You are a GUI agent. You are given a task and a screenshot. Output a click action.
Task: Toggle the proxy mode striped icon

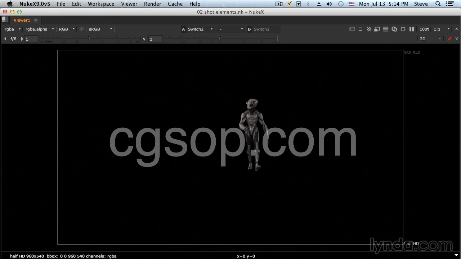pos(369,29)
